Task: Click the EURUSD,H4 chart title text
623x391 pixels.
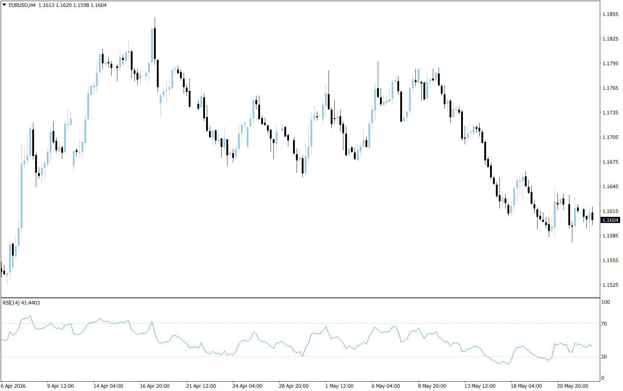Action: pyautogui.click(x=22, y=5)
